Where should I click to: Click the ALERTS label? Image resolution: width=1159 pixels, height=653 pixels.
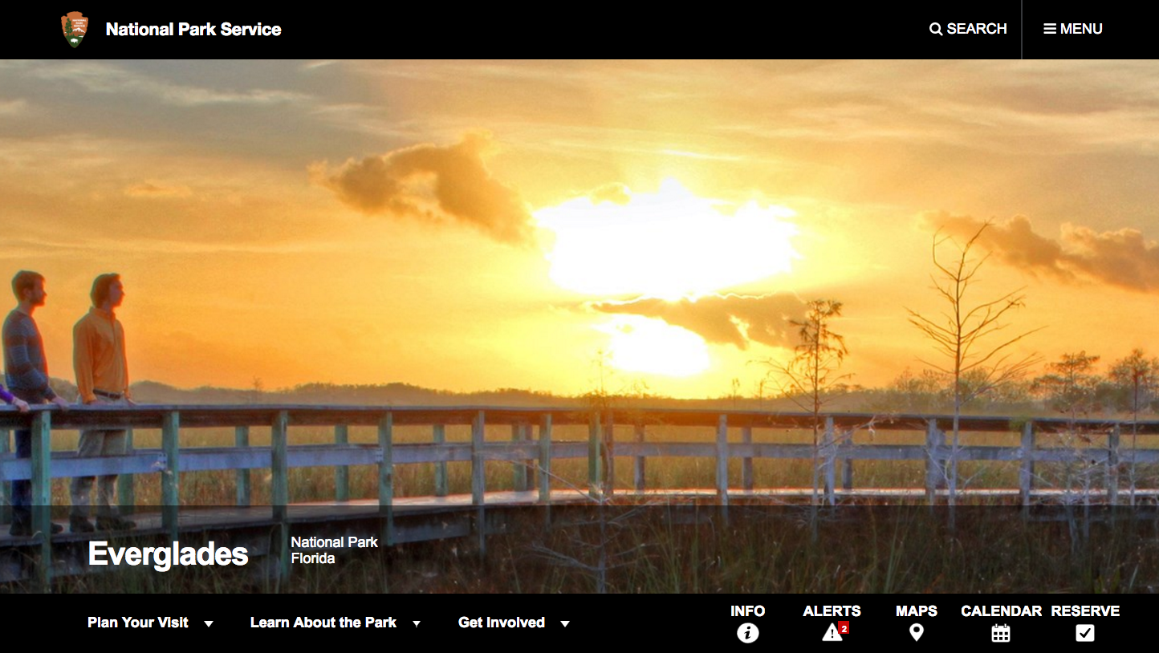point(832,611)
